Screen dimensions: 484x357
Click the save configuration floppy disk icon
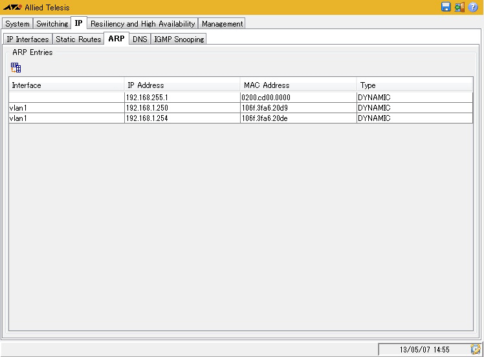[x=446, y=7]
